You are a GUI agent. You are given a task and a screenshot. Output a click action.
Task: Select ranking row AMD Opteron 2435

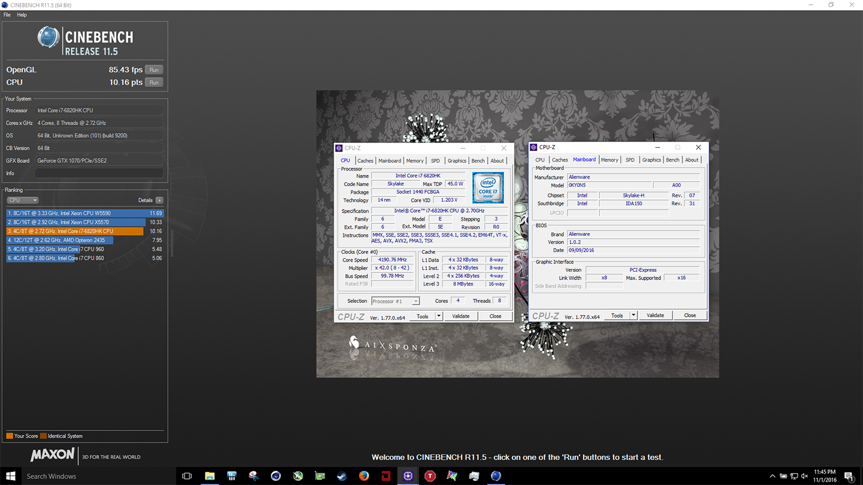pos(85,240)
